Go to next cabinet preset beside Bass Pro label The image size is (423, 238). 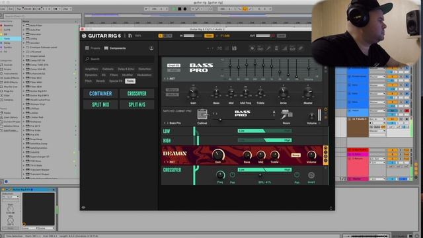tap(167, 123)
